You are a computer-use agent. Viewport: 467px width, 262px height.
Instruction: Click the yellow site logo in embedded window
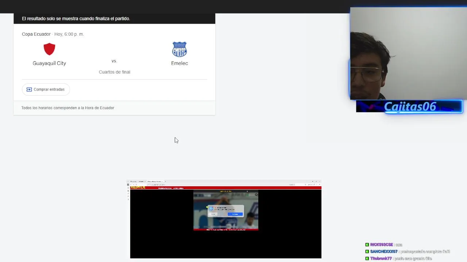pyautogui.click(x=138, y=188)
